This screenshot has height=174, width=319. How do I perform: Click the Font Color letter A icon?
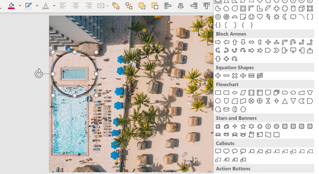(46, 6)
